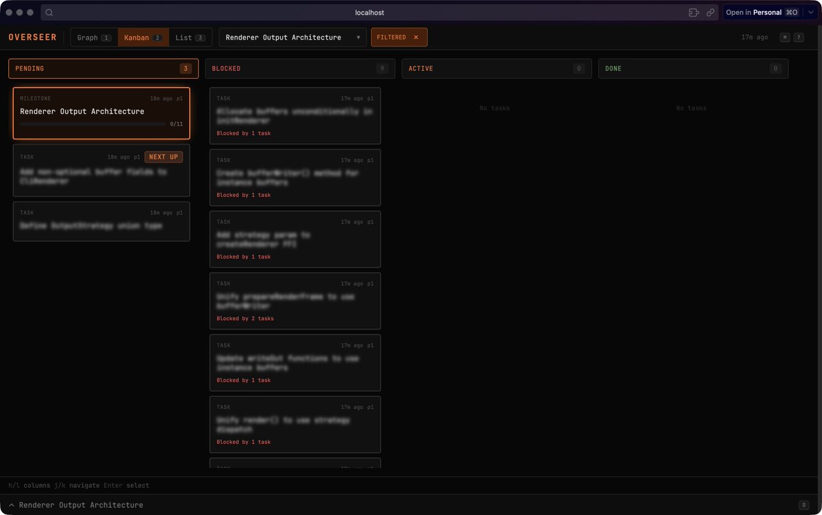Open the Create bufferWriter() method task card
This screenshot has width=822, height=515.
click(x=295, y=177)
